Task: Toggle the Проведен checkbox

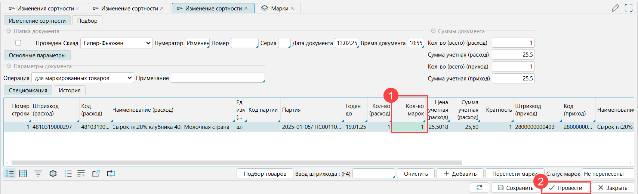Action: pyautogui.click(x=18, y=43)
